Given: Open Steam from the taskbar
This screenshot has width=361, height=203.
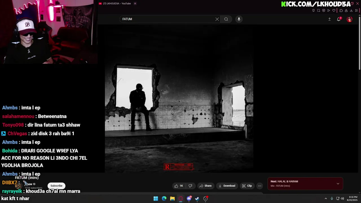Looking at the screenshot, I should click(197, 198).
